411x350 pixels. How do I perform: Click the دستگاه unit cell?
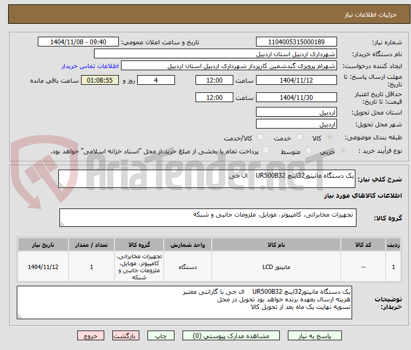coord(187,267)
